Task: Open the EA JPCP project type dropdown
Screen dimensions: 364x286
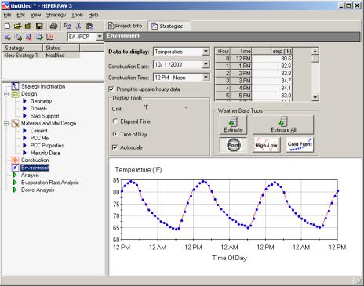Action: pyautogui.click(x=100, y=37)
